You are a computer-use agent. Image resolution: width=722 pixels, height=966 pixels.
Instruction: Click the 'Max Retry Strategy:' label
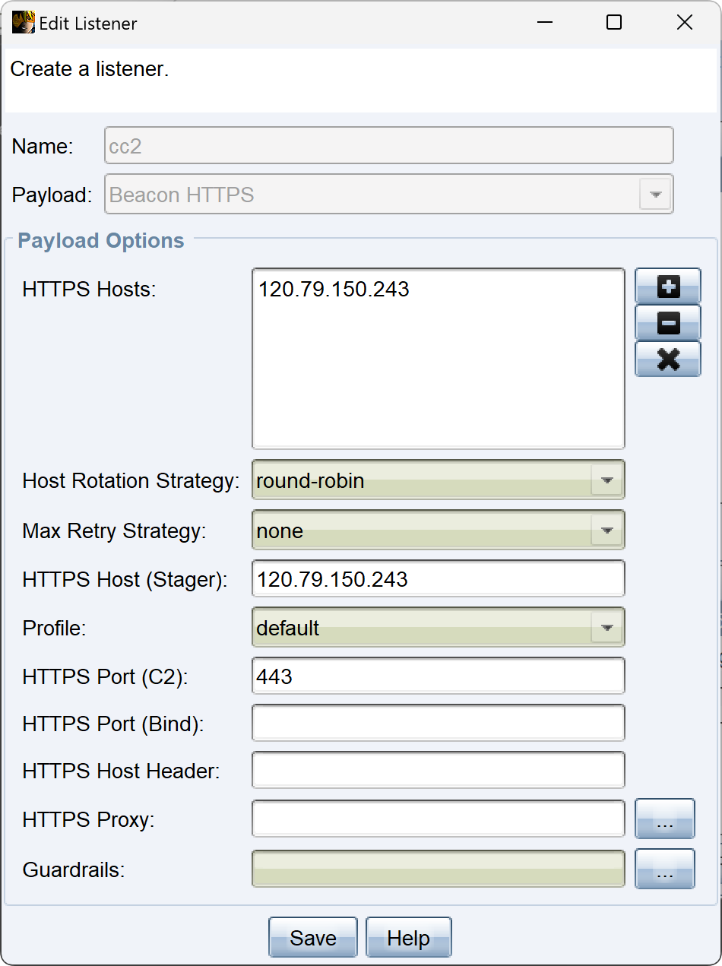pyautogui.click(x=114, y=531)
